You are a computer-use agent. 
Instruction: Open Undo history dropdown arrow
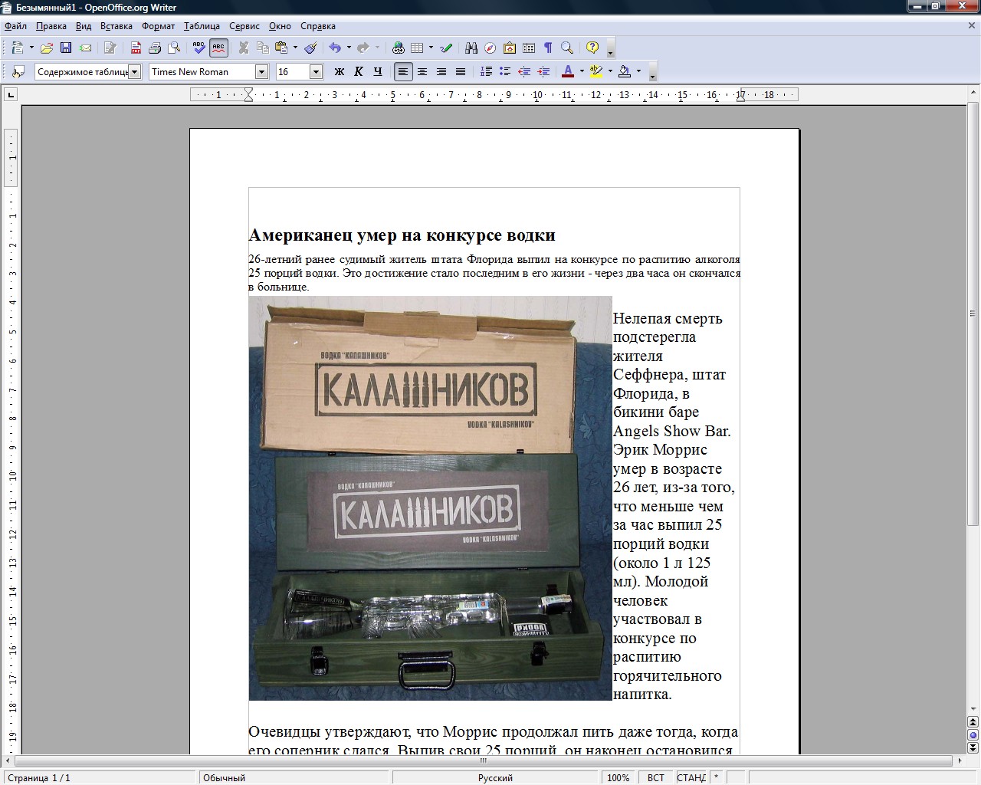pyautogui.click(x=349, y=48)
